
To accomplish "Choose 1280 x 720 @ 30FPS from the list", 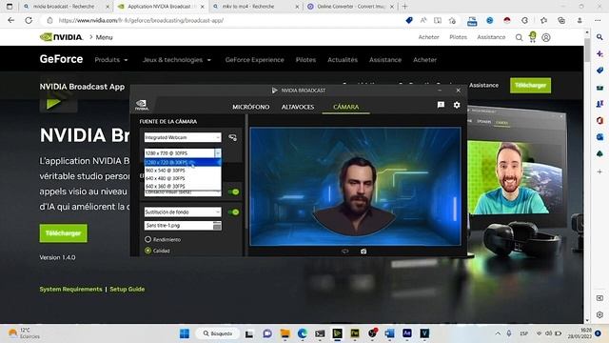I will [x=183, y=163].
